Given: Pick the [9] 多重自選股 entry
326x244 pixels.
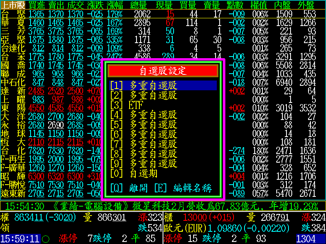Looking at the screenshot, I should (163, 163).
